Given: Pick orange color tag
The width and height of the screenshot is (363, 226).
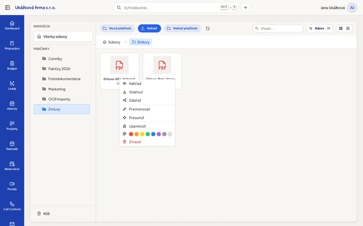Looking at the screenshot, I should pyautogui.click(x=136, y=134).
